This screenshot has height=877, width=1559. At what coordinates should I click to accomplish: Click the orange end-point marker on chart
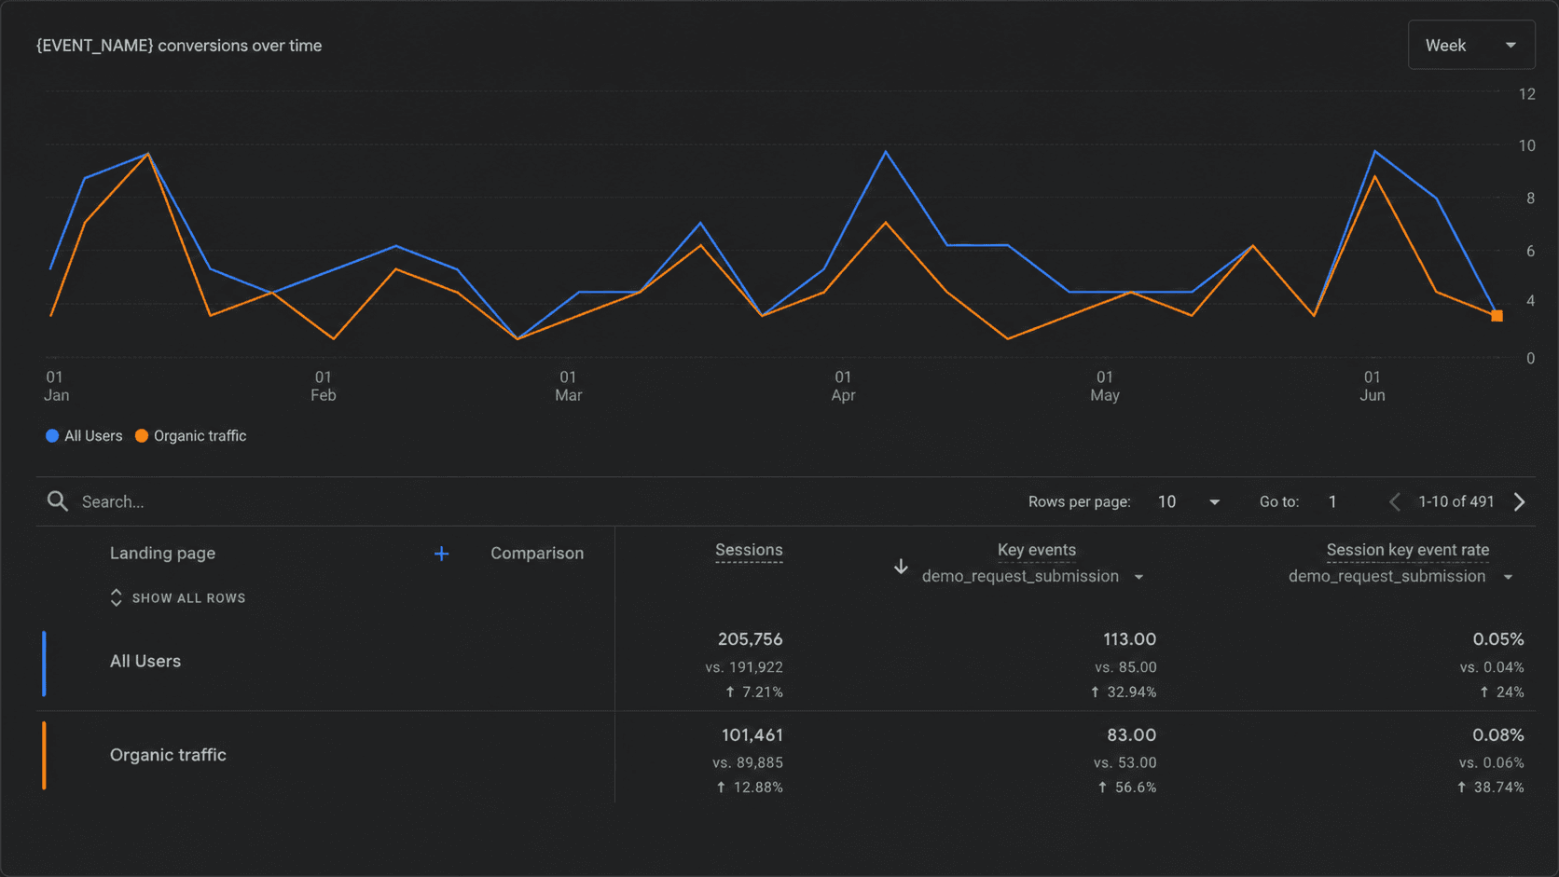pos(1497,316)
